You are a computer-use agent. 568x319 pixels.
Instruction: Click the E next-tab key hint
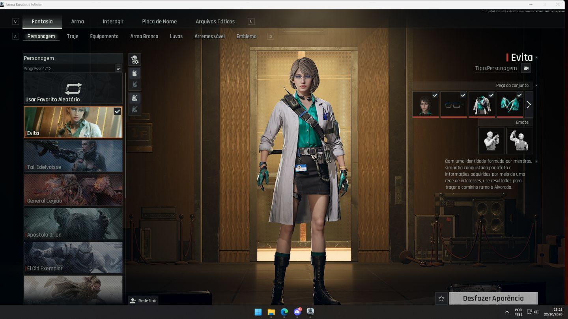click(251, 21)
